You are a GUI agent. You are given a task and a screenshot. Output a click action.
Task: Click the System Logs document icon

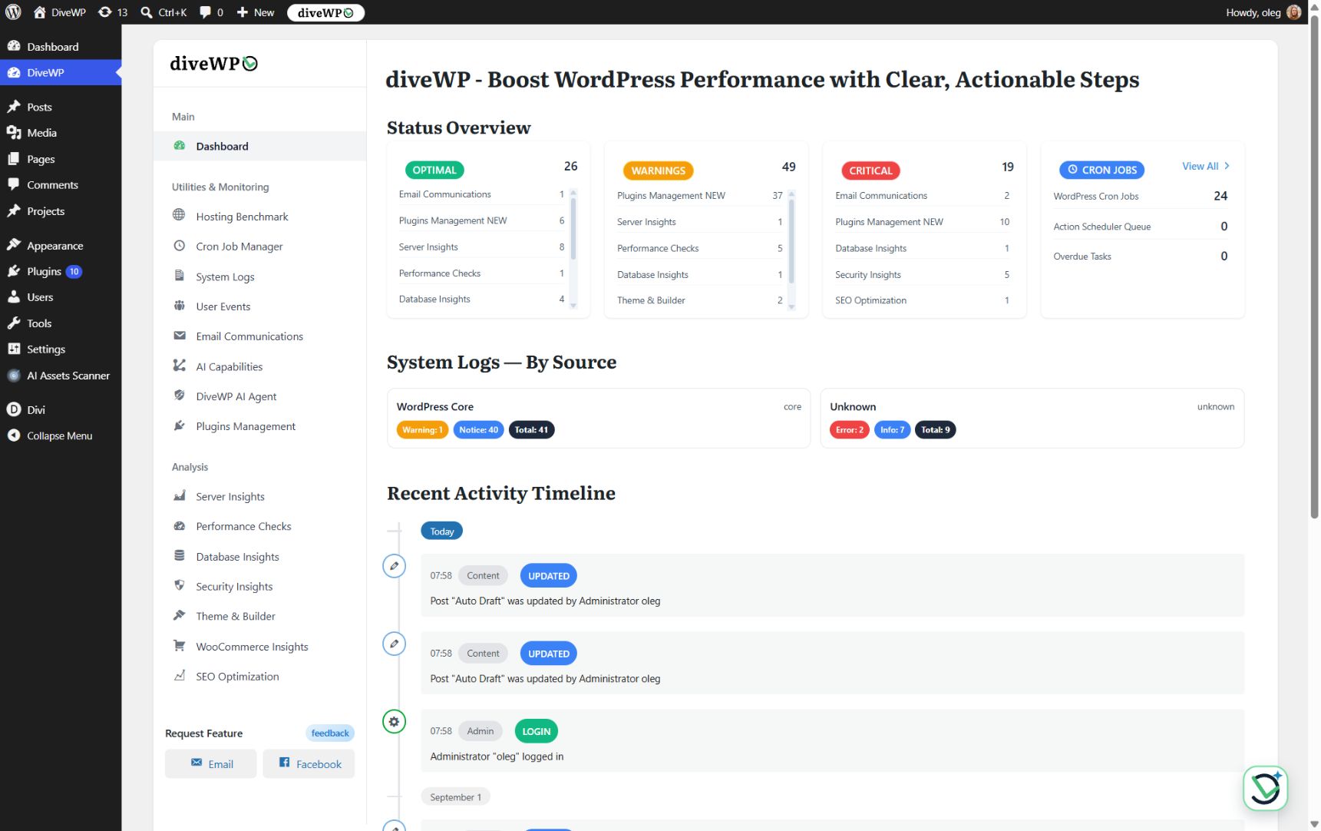point(179,276)
